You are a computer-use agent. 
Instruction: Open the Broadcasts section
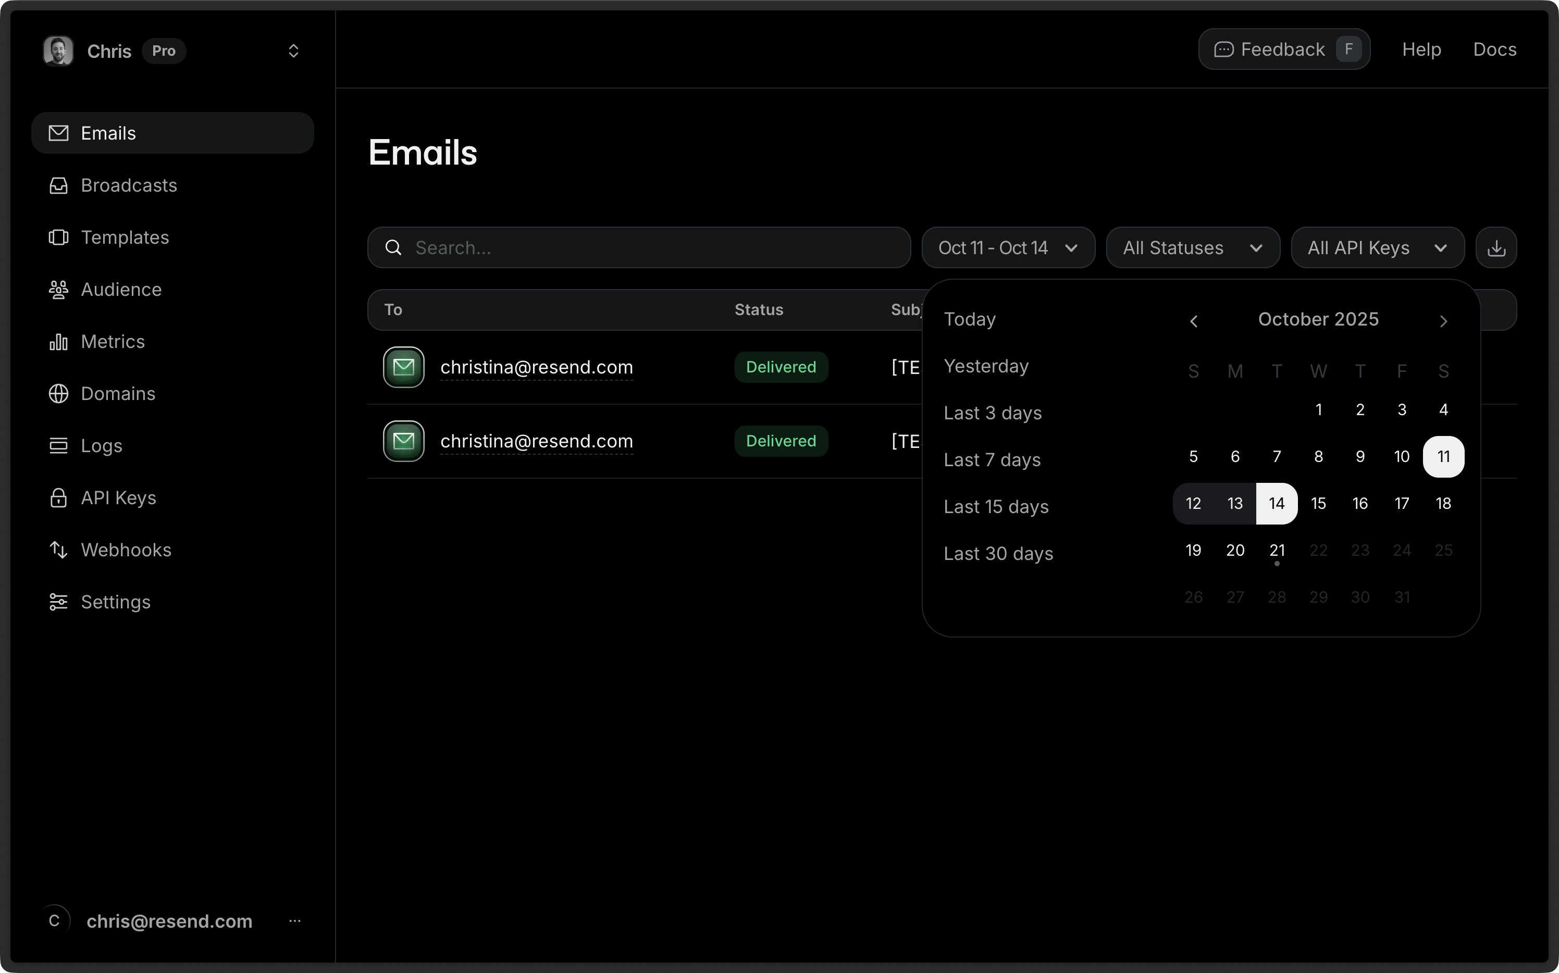click(129, 185)
